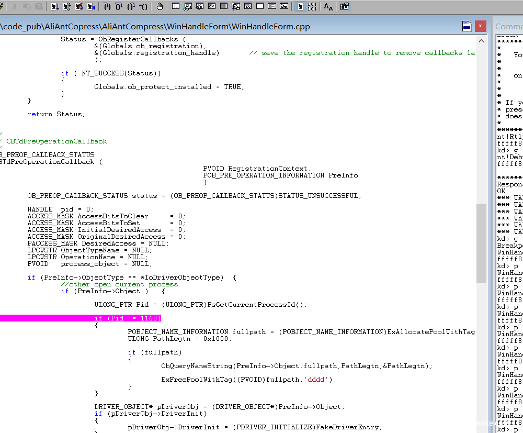Open the Font settings (AA icon)
This screenshot has height=433, width=523.
click(x=328, y=7)
